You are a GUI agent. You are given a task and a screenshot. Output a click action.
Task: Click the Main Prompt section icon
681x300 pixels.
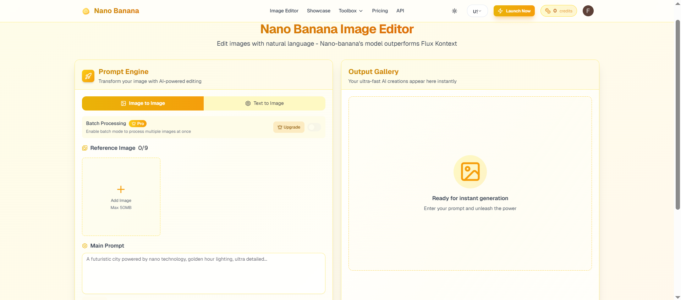pos(85,246)
